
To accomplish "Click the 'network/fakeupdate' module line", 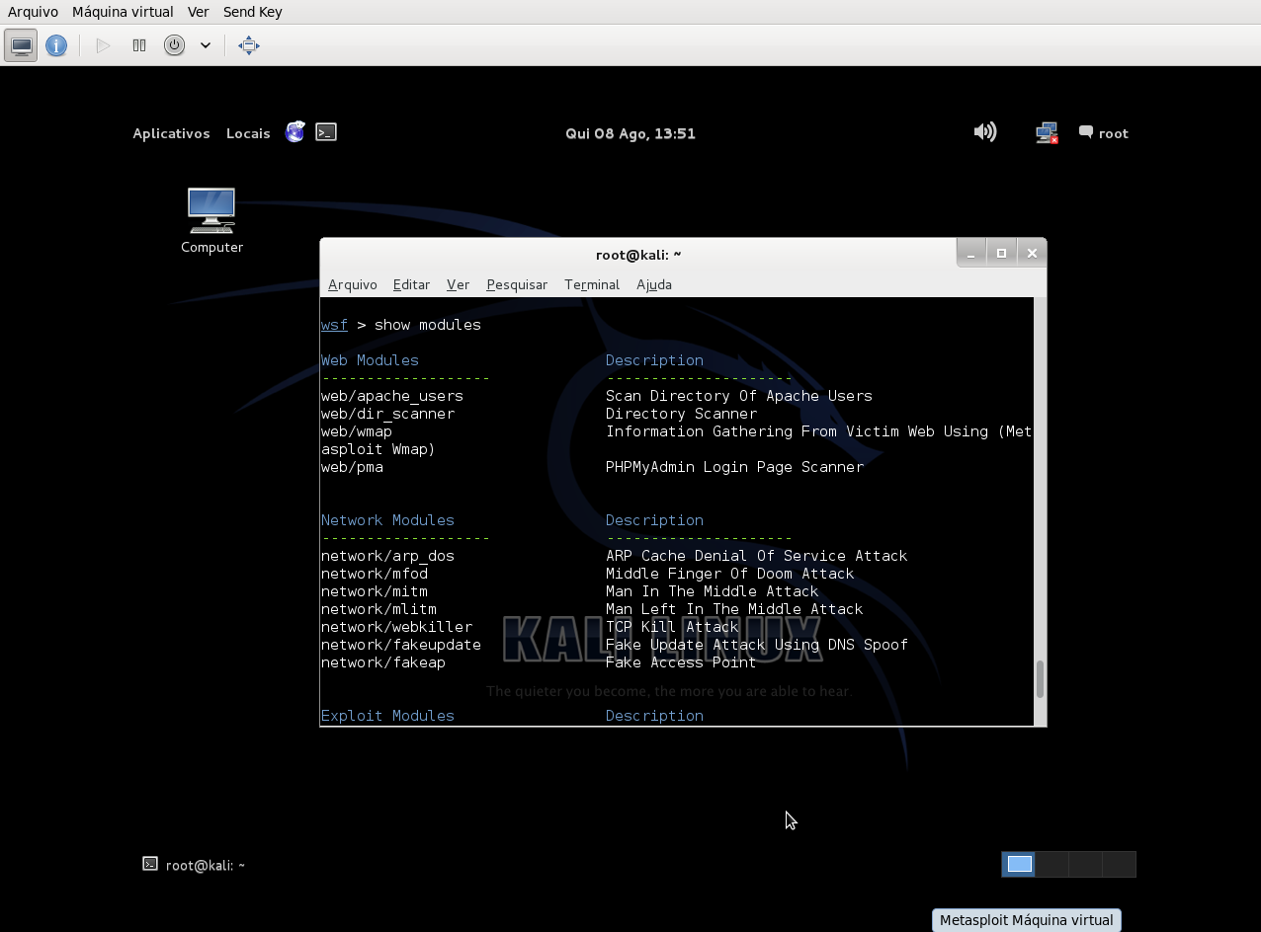I will coord(401,645).
